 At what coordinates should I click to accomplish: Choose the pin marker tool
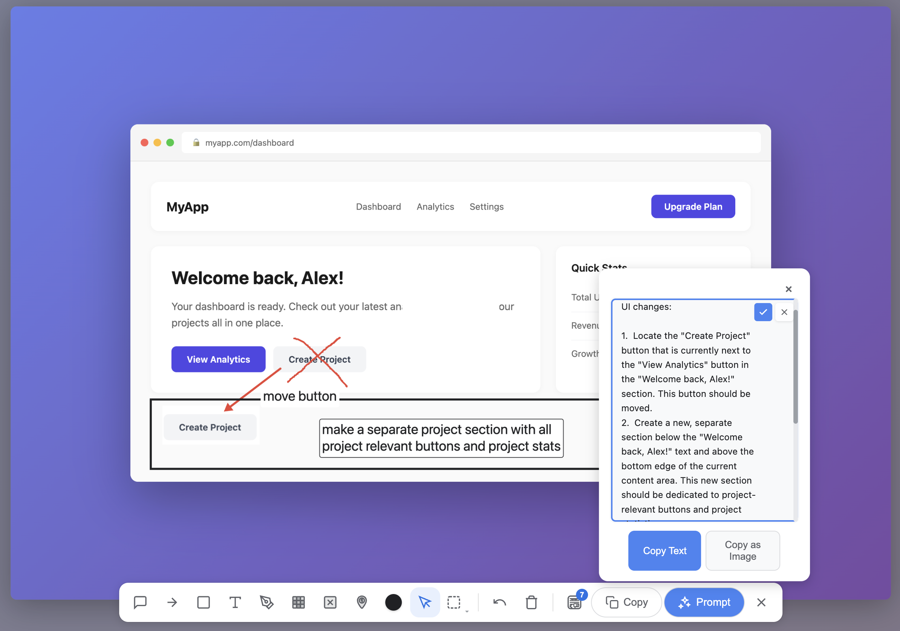pyautogui.click(x=362, y=602)
